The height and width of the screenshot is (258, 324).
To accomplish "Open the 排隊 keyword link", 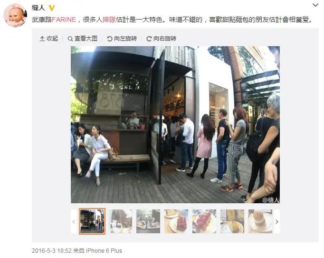I will [109, 20].
